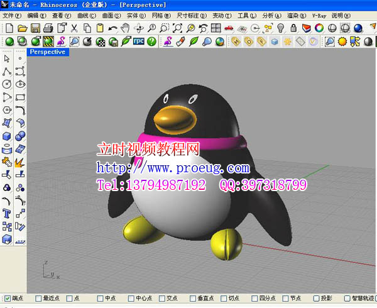This screenshot has width=377, height=308.
Task: Click the Undo arrow icon
Action: click(x=112, y=28)
